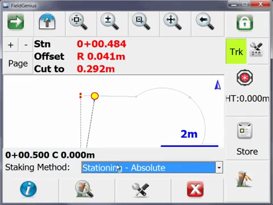
Task: Open instrument settings tools icon
Action: tap(256, 50)
